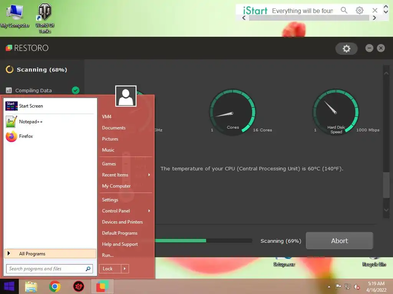Open Setups.exe desktop icon
The height and width of the screenshot is (294, 393).
pyautogui.click(x=284, y=262)
